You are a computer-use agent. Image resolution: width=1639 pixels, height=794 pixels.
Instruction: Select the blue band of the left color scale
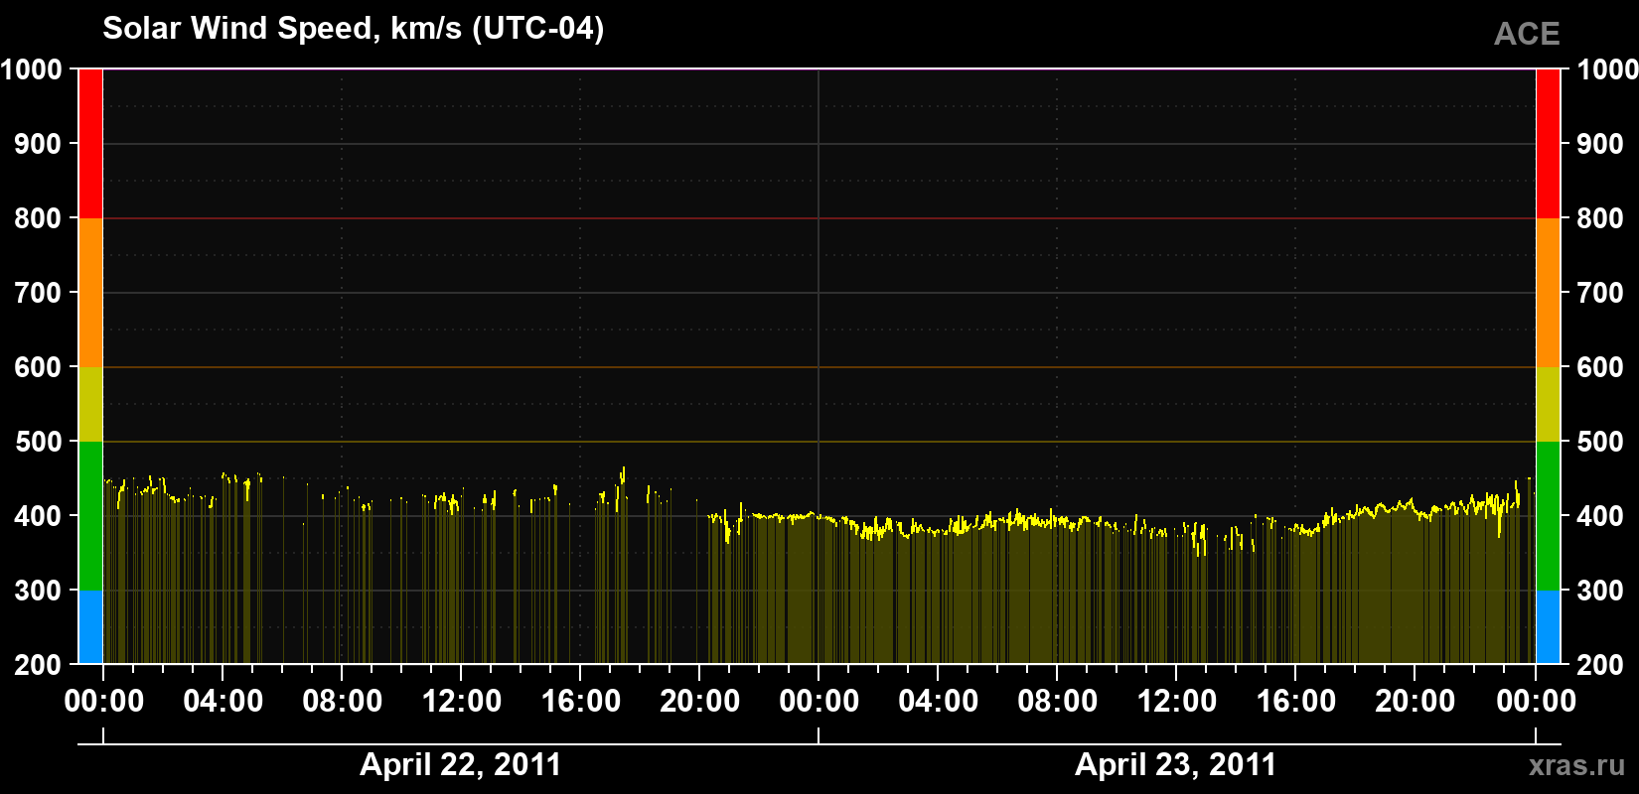click(x=90, y=627)
